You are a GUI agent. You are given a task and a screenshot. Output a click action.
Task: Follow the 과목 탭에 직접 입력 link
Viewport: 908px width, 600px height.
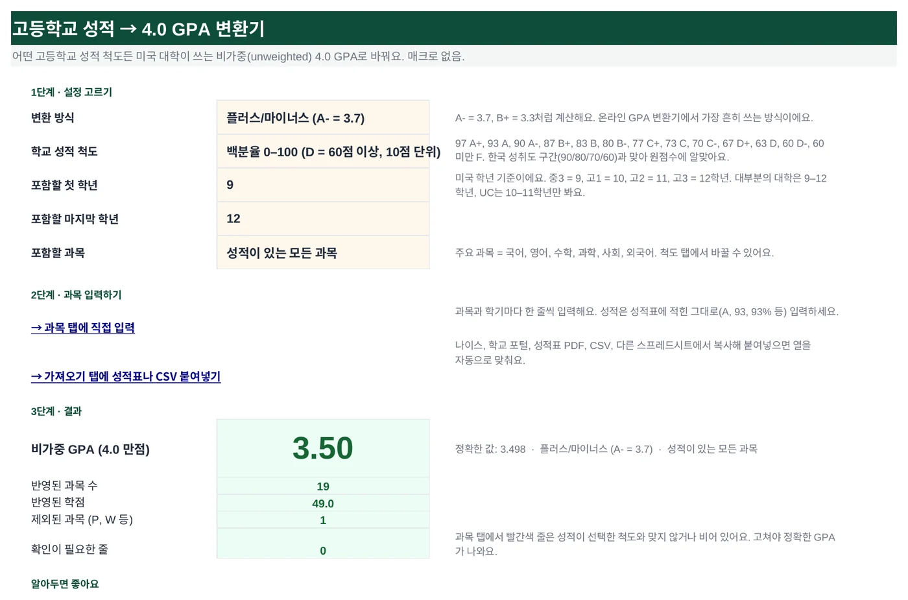83,328
